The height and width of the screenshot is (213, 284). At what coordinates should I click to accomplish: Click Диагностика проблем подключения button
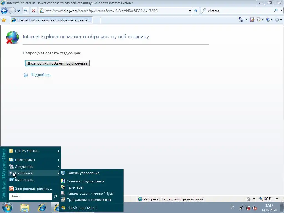point(57,63)
